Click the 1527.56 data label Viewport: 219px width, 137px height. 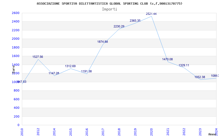point(38,57)
